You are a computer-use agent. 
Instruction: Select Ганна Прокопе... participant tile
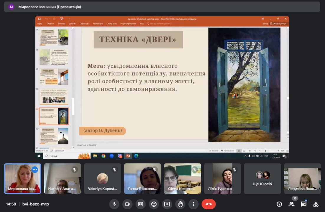[x=143, y=179]
